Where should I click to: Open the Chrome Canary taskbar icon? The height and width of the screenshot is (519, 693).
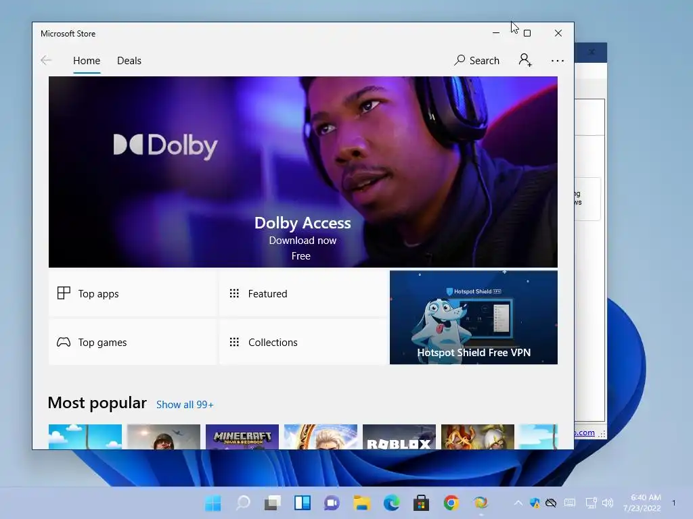point(480,503)
